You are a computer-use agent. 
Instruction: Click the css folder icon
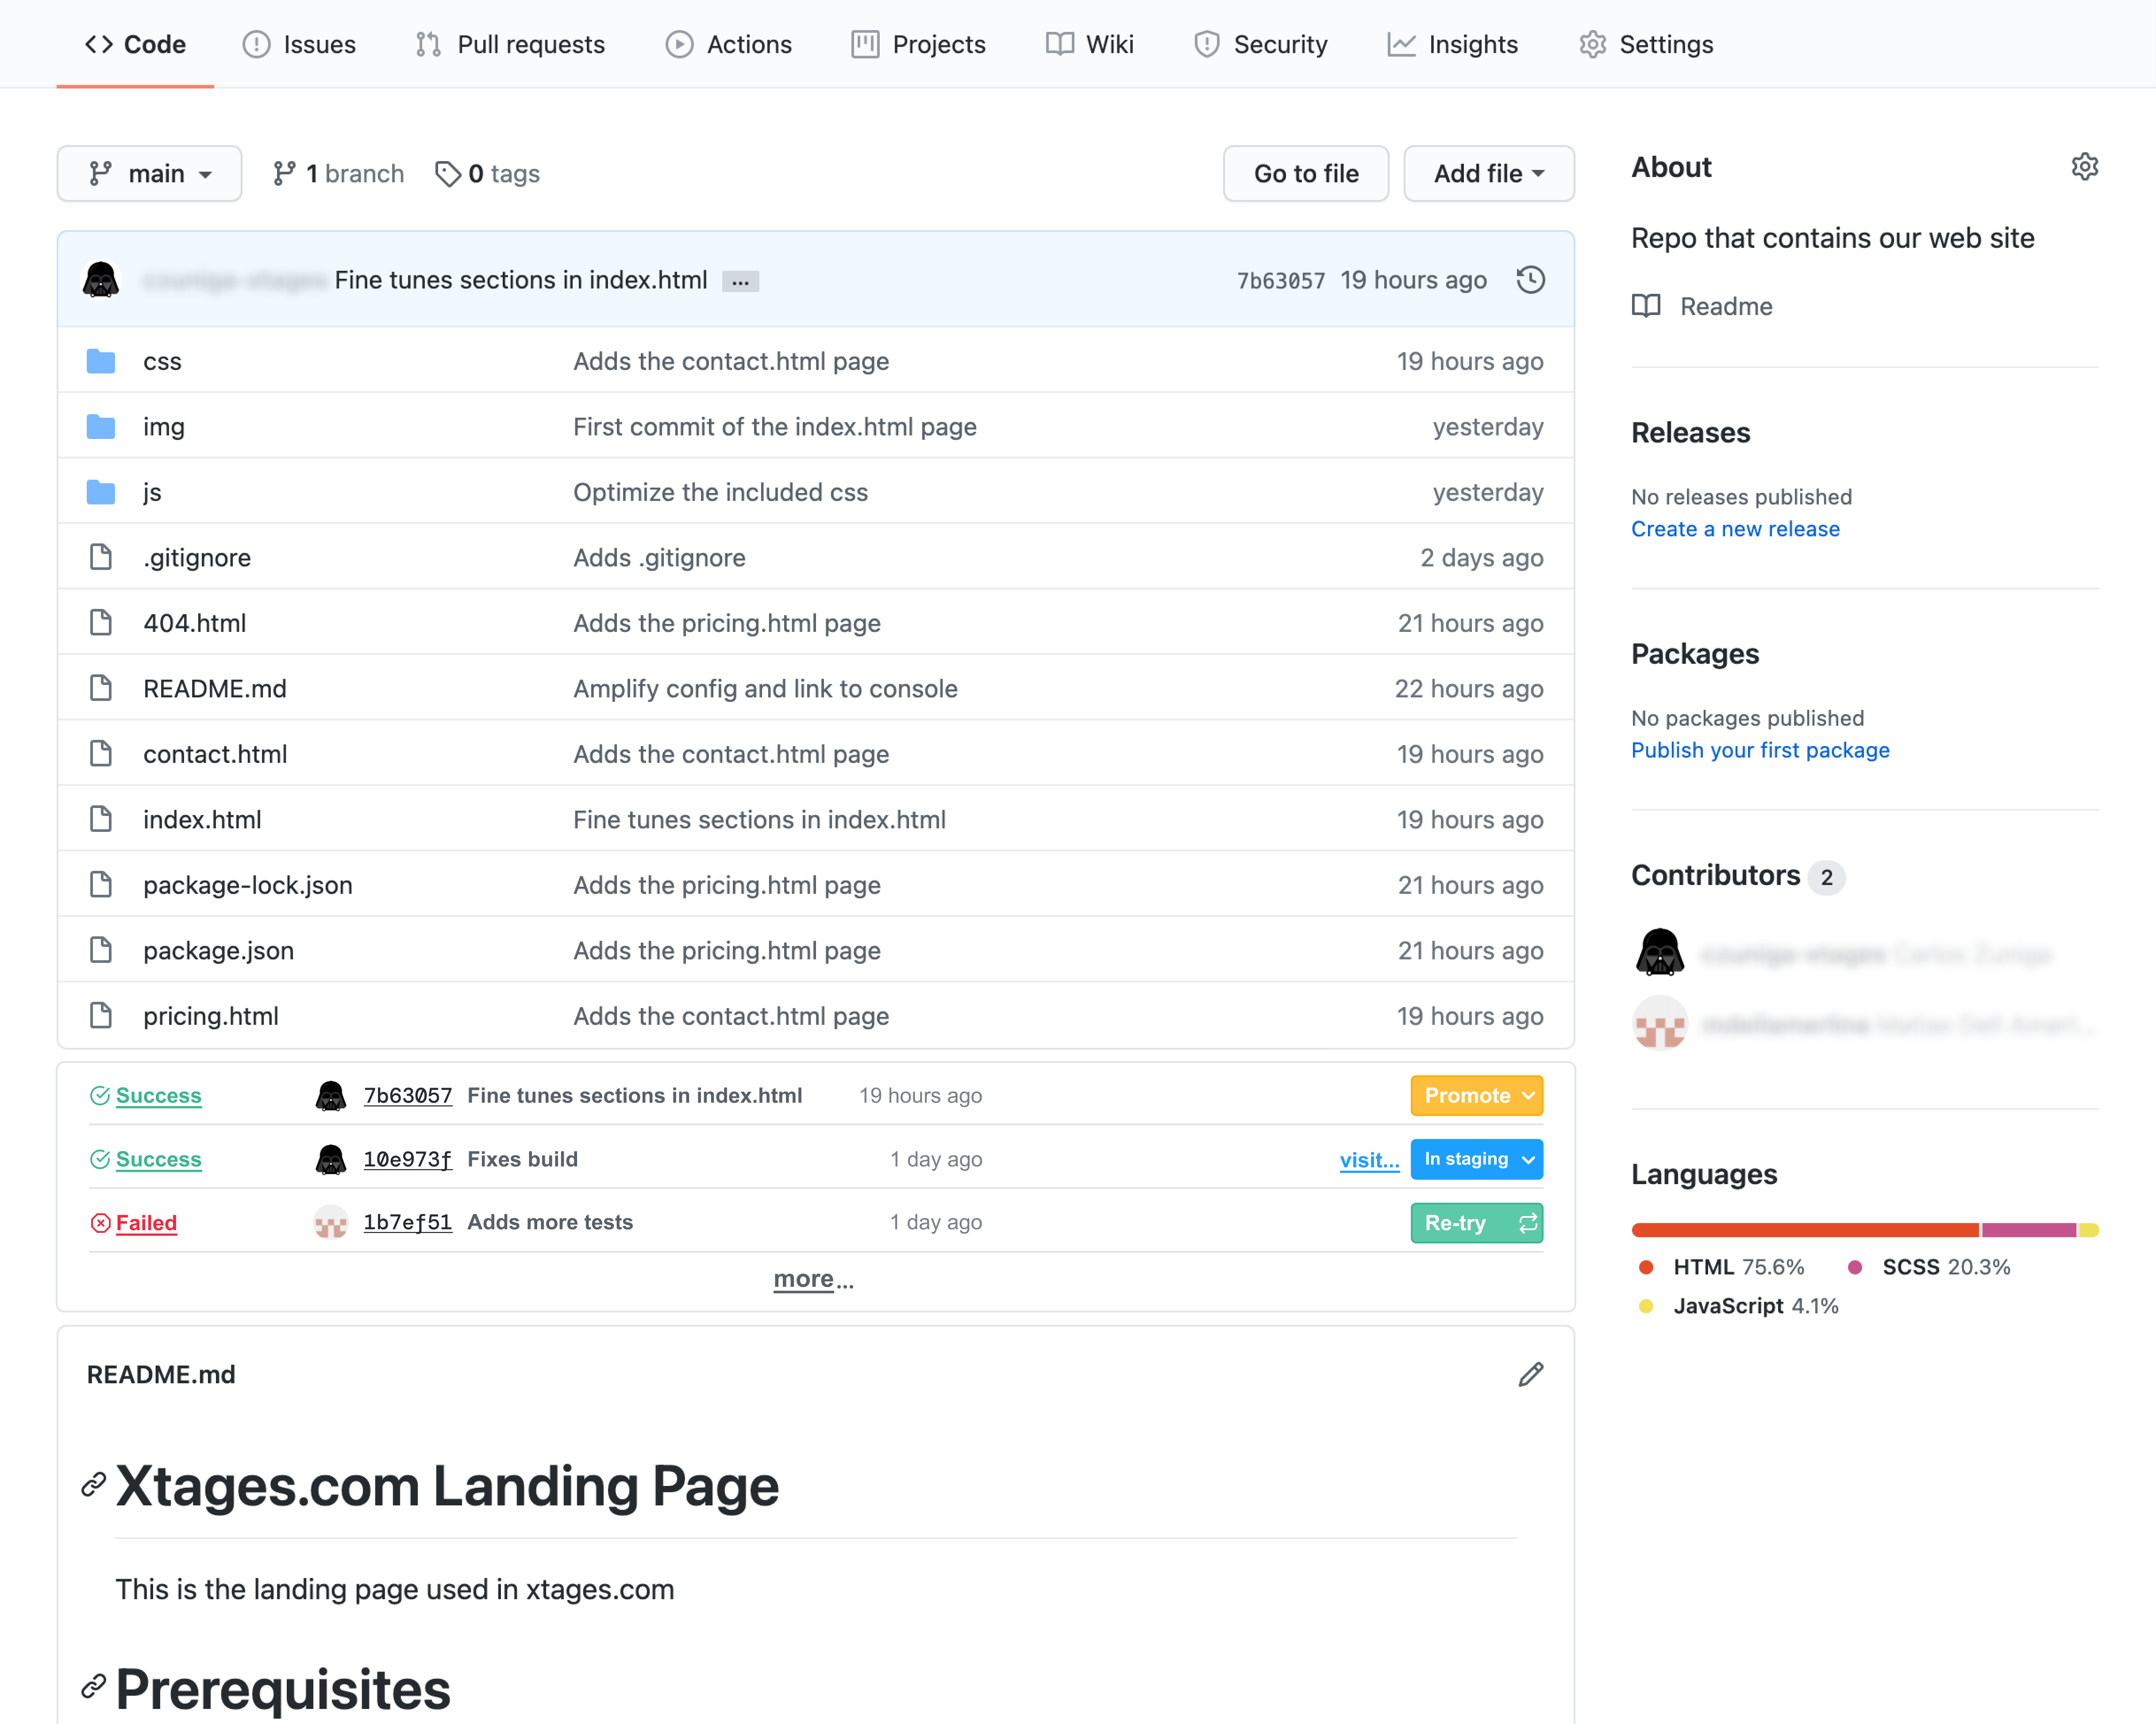click(x=101, y=361)
